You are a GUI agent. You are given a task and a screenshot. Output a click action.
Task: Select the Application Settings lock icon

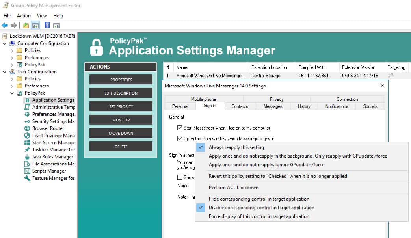coord(27,100)
